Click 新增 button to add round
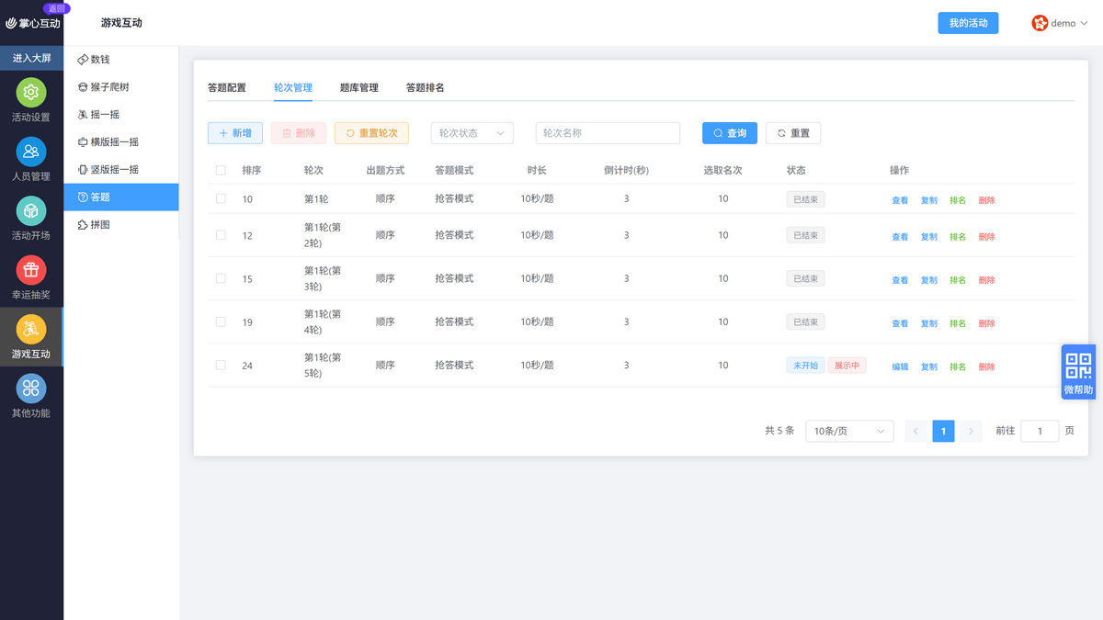1103x620 pixels. tap(235, 133)
